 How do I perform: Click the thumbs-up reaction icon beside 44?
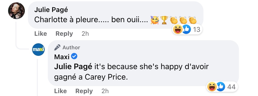[x=221, y=87]
